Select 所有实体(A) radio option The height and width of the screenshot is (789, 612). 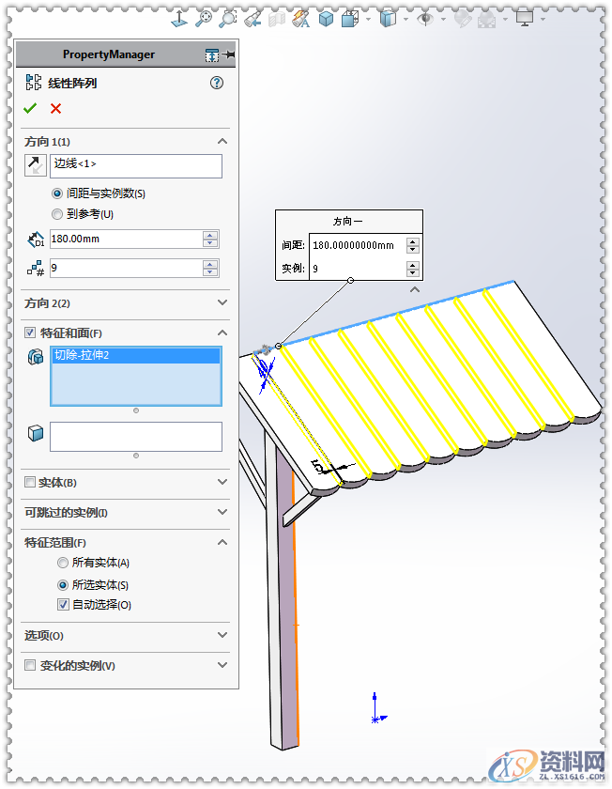point(63,563)
